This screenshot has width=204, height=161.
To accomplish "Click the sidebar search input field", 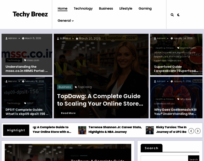I will point(164,158).
